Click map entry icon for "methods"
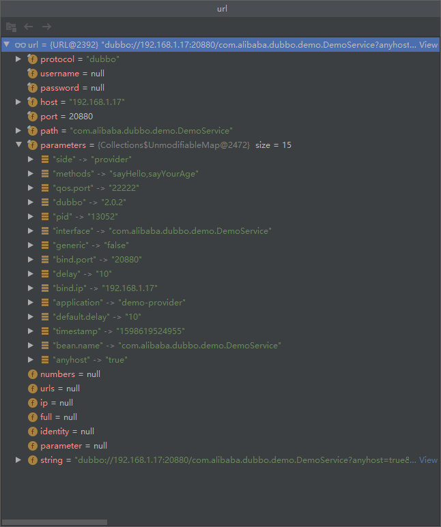 (45, 174)
